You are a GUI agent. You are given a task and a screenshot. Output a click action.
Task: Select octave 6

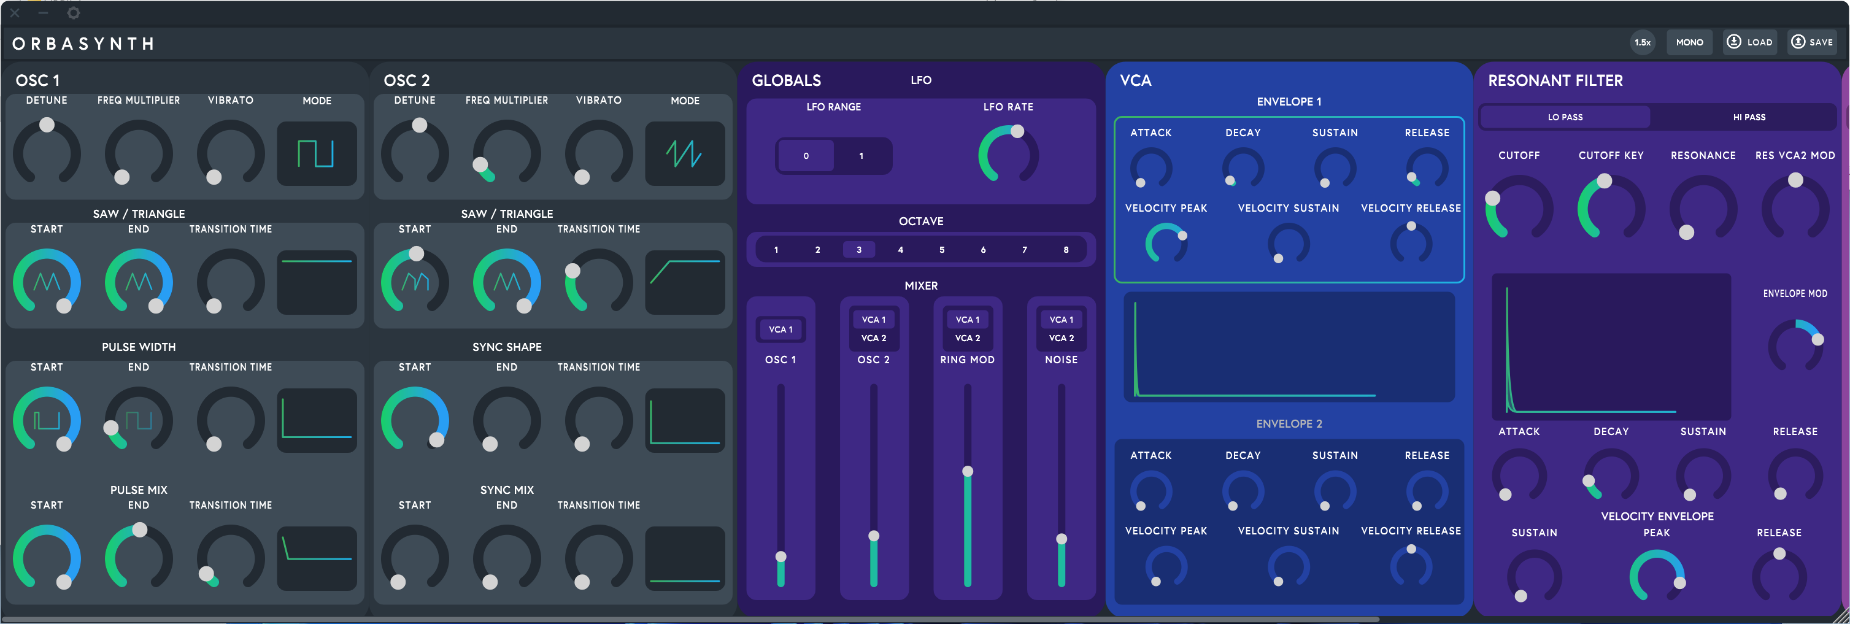[x=983, y=250]
